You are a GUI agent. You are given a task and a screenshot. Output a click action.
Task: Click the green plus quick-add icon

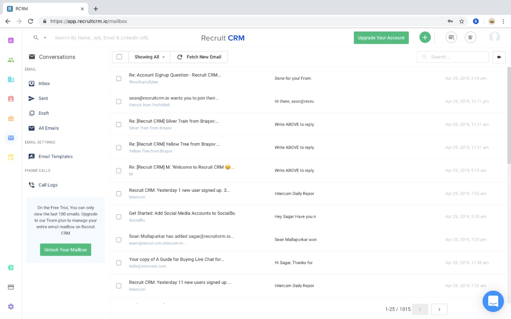pos(425,37)
